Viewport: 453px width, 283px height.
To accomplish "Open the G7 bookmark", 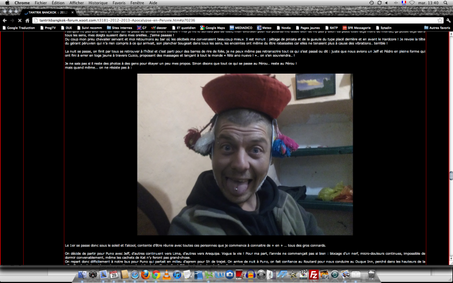I will point(142,28).
